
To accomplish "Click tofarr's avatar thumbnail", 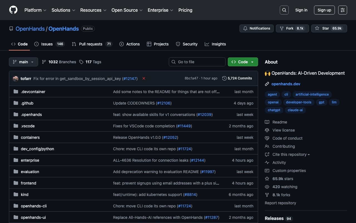I will pyautogui.click(x=16, y=79).
